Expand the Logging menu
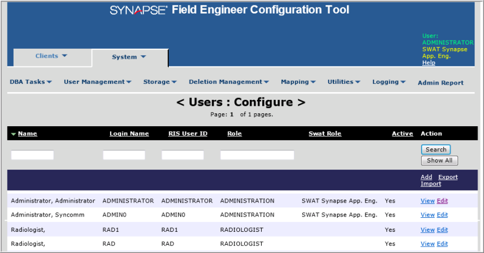The width and height of the screenshot is (484, 253). [389, 82]
